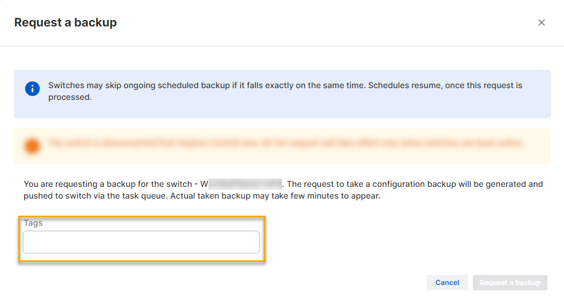
Task: Click the Request a backup button
Action: click(510, 283)
